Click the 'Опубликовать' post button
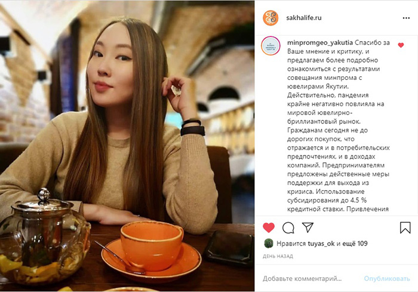 point(387,279)
